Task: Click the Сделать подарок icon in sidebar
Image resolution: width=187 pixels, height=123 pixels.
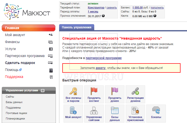Action: [50, 63]
